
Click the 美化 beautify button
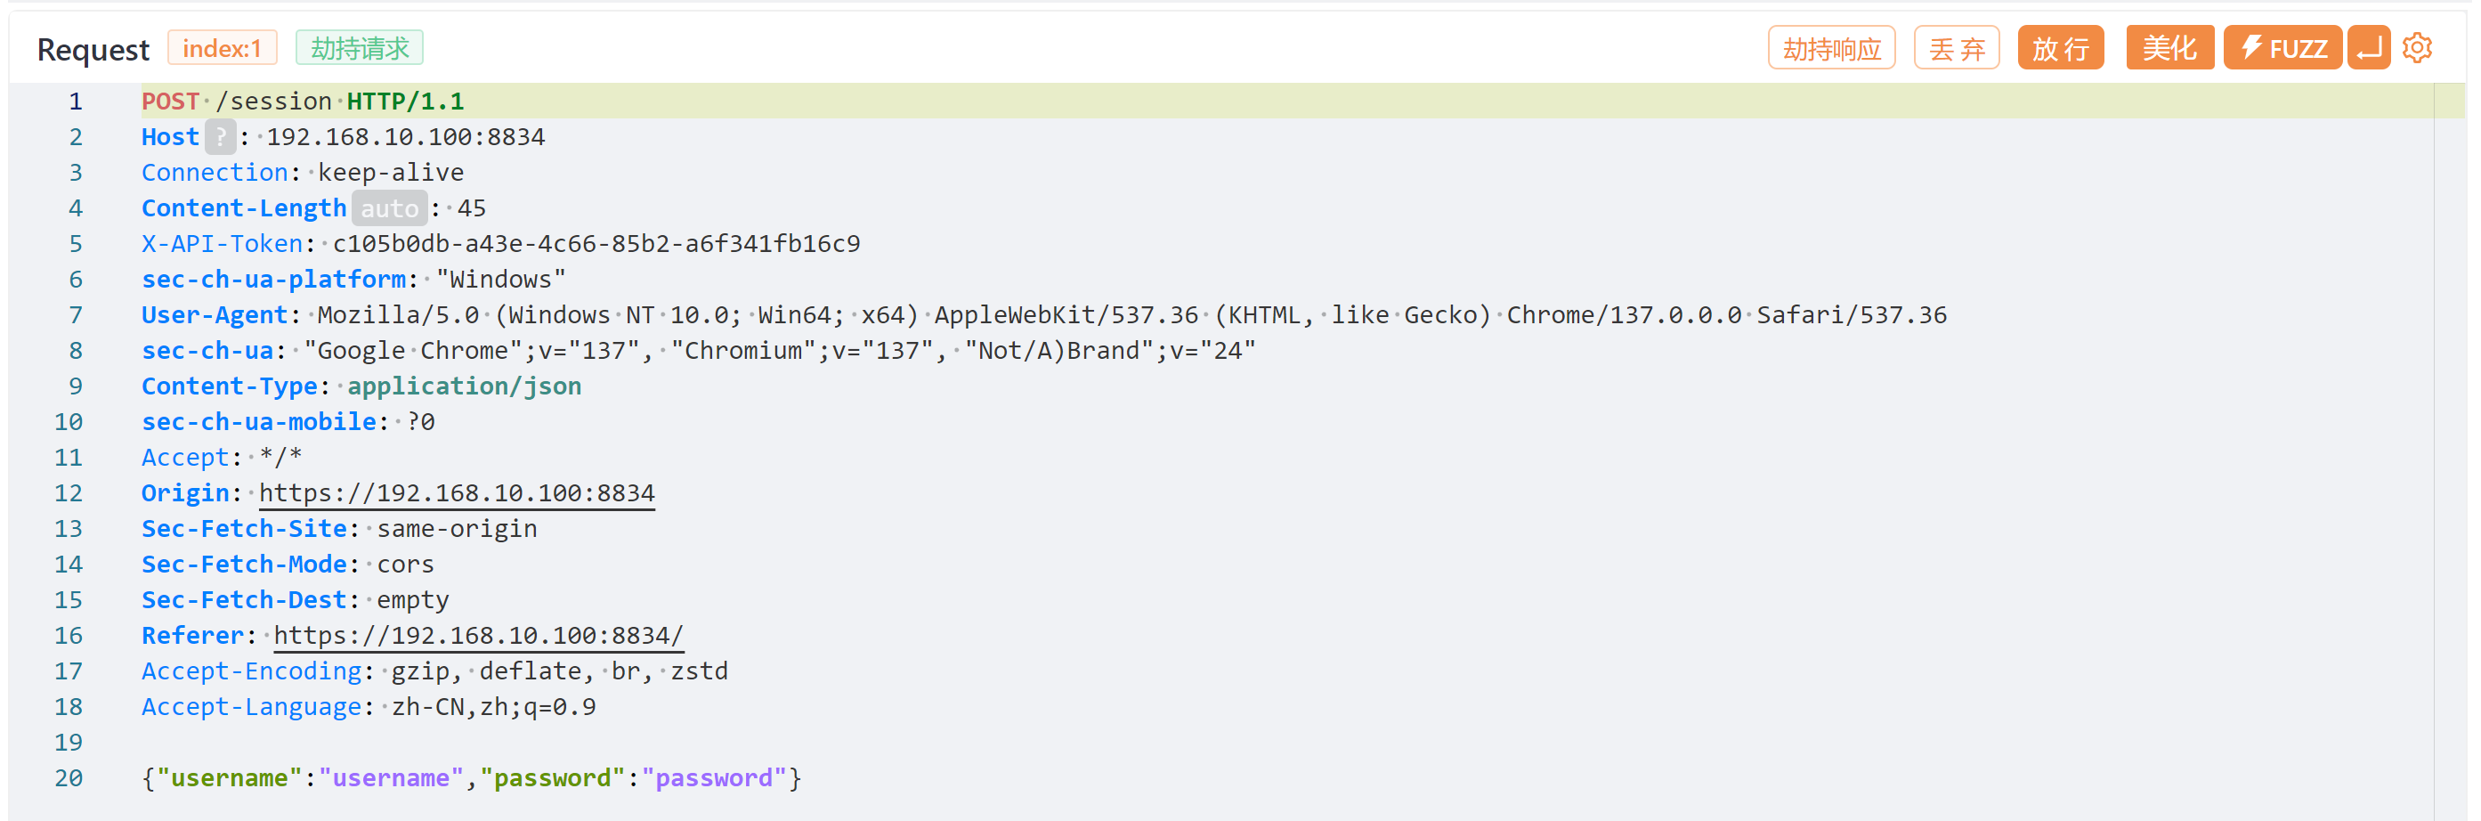(x=2169, y=47)
